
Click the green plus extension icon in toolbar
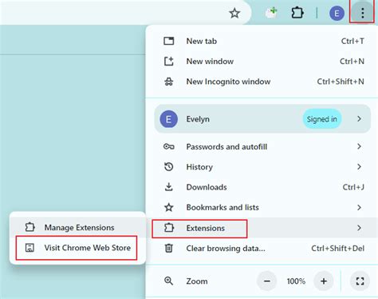(x=271, y=13)
